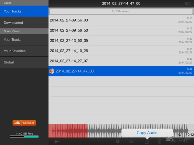Pause the playing track
This screenshot has height=145, width=194.
click(x=118, y=141)
